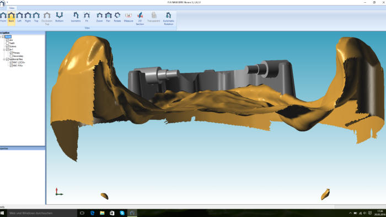Open the View ribbon tab
Screen dimensions: 386x217
12,8
